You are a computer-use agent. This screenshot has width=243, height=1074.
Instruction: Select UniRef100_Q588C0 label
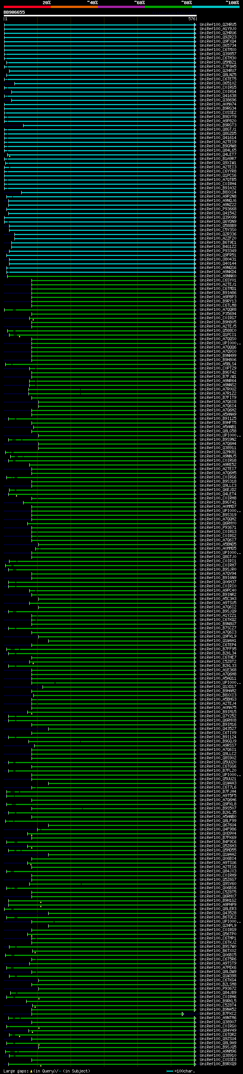(x=218, y=331)
